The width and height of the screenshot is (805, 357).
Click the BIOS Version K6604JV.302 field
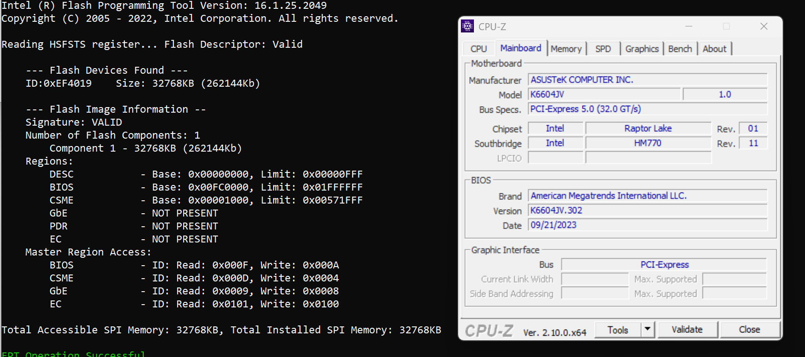click(x=648, y=210)
